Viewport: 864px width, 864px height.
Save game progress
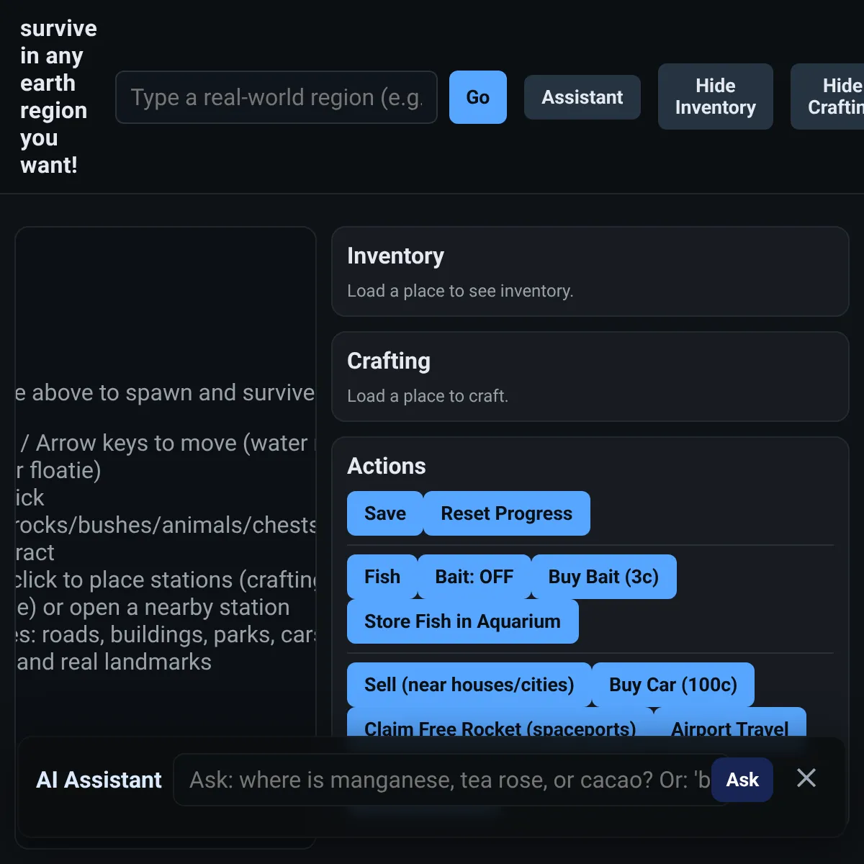(385, 513)
